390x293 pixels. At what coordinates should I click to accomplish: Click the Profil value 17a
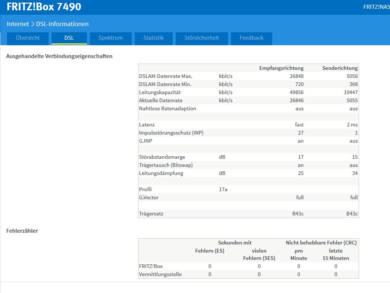pyautogui.click(x=223, y=189)
